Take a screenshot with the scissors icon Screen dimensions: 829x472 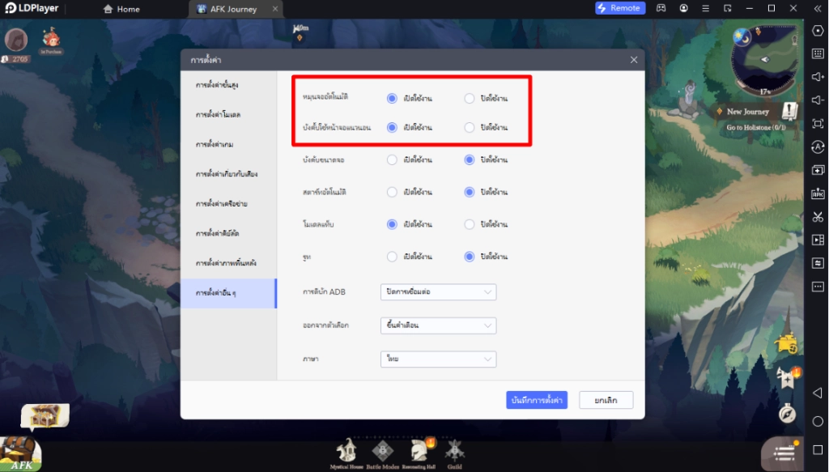[x=818, y=217]
